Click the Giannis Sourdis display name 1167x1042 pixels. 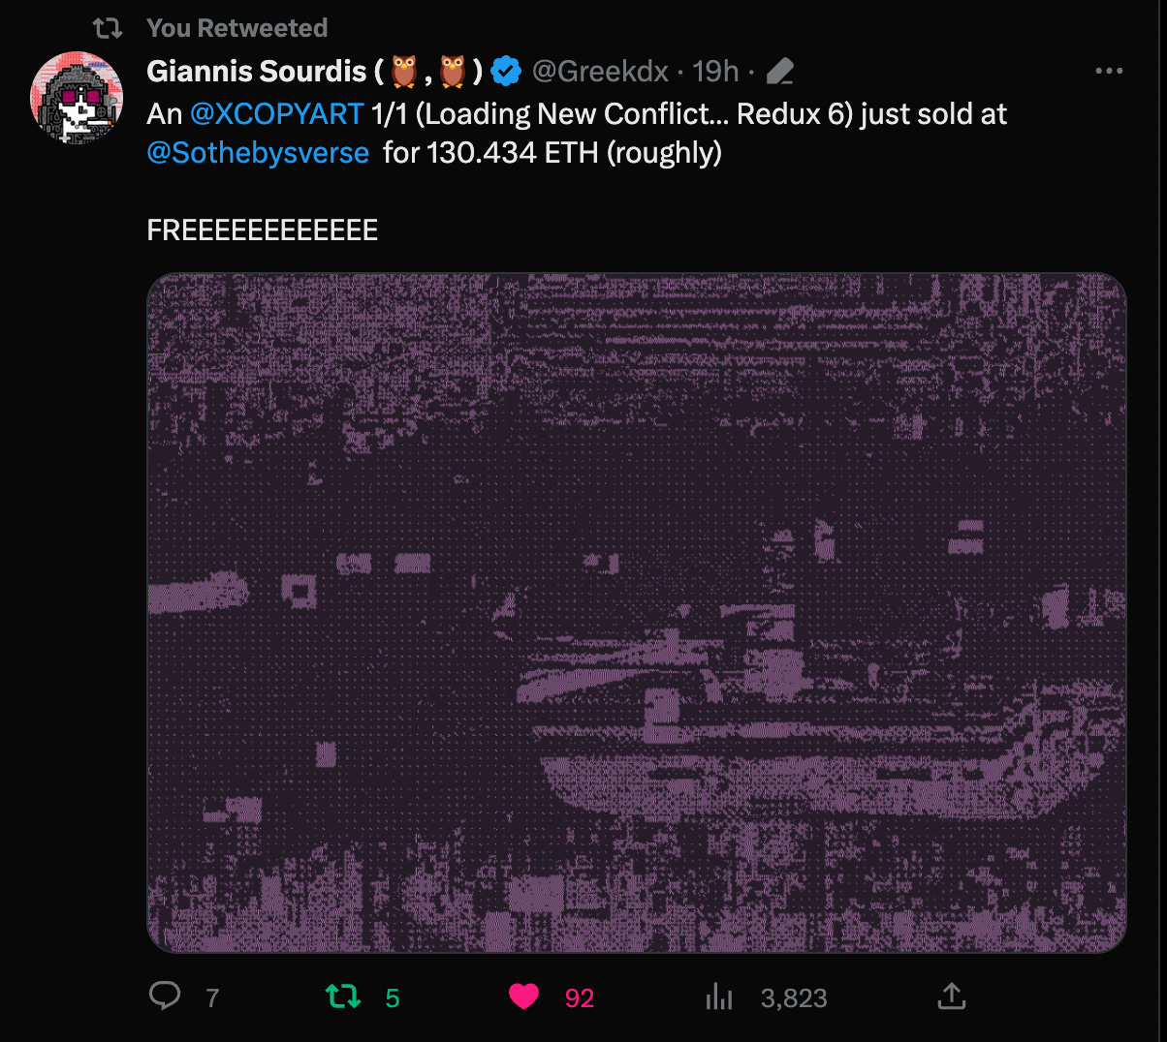pyautogui.click(x=257, y=71)
